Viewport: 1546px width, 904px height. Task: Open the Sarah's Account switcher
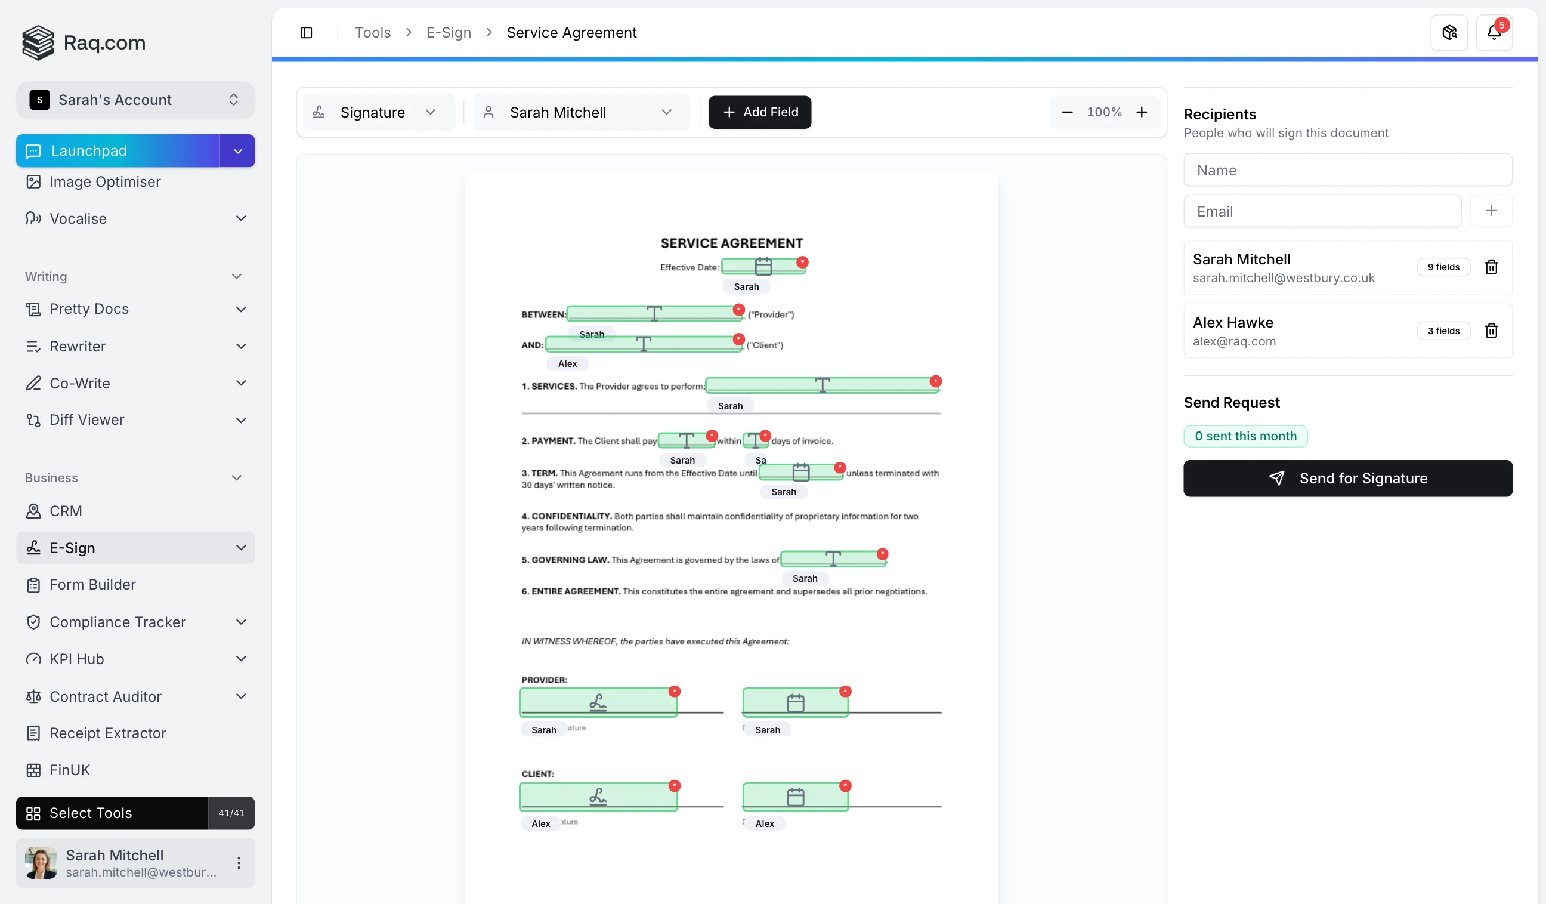pyautogui.click(x=135, y=100)
